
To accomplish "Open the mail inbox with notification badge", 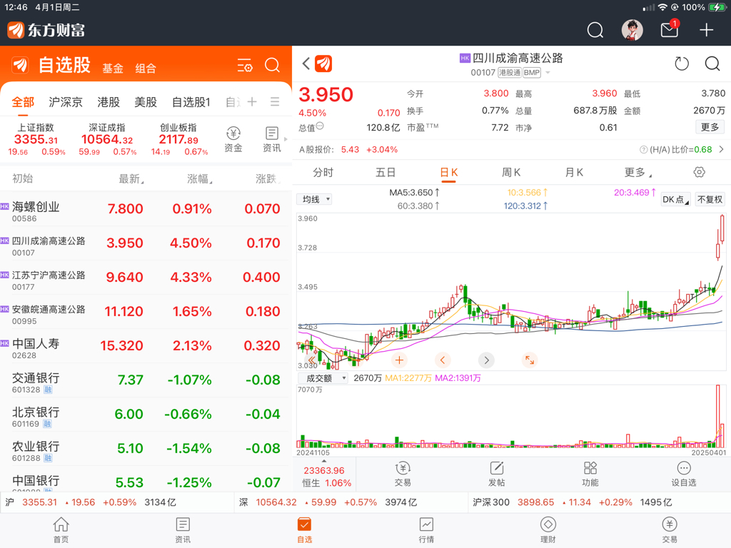I will (670, 29).
